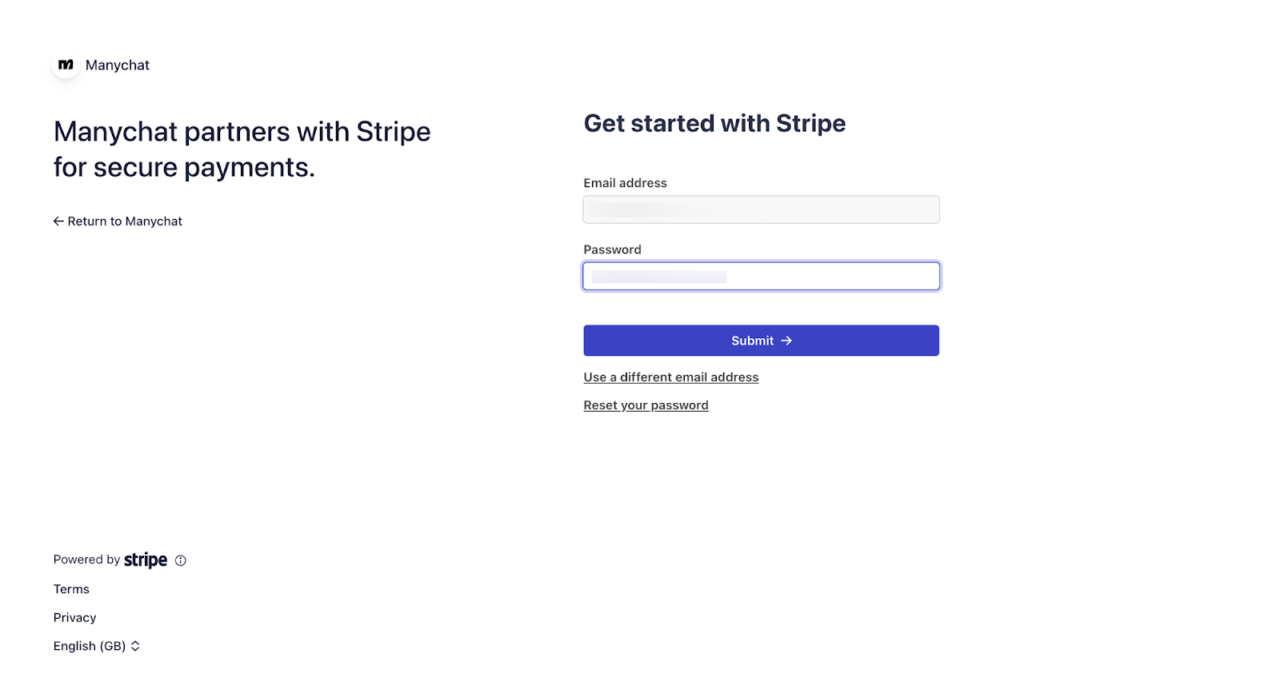Open the Terms page link

[x=71, y=589]
